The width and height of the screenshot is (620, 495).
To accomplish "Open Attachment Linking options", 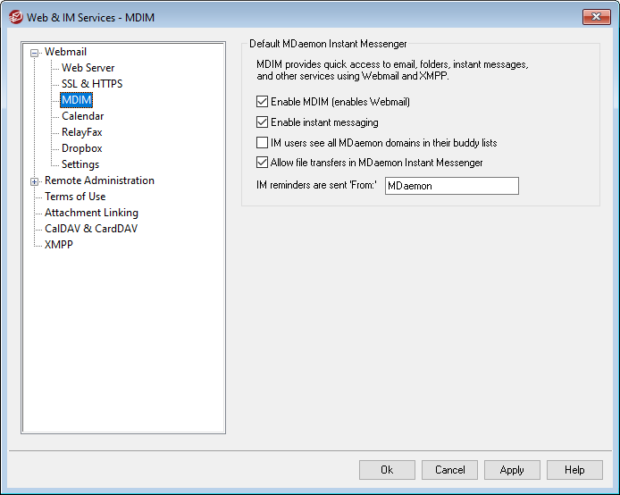I will [x=91, y=213].
